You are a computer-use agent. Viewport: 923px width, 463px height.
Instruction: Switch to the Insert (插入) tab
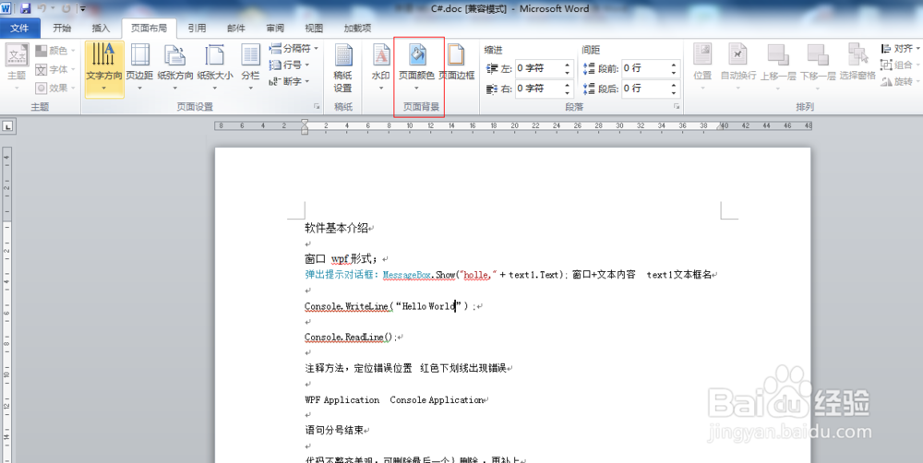102,28
